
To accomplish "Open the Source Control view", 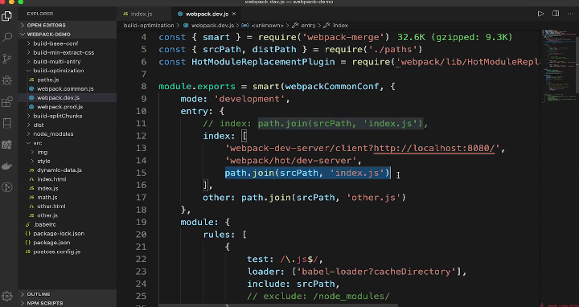I will pyautogui.click(x=7, y=59).
